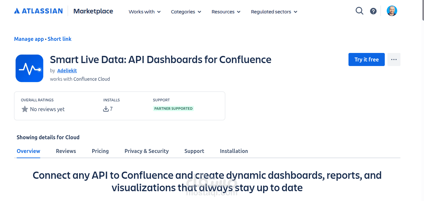Image resolution: width=424 pixels, height=201 pixels.
Task: Open the Manage app link
Action: (x=29, y=39)
